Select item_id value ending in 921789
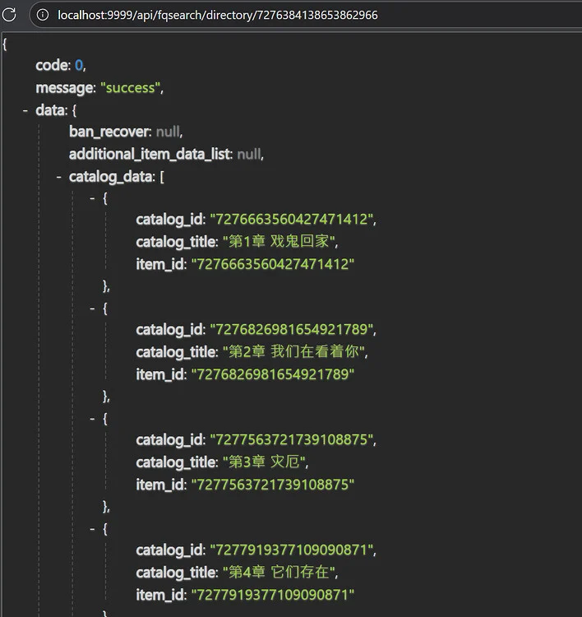This screenshot has height=617, width=582. click(x=272, y=374)
